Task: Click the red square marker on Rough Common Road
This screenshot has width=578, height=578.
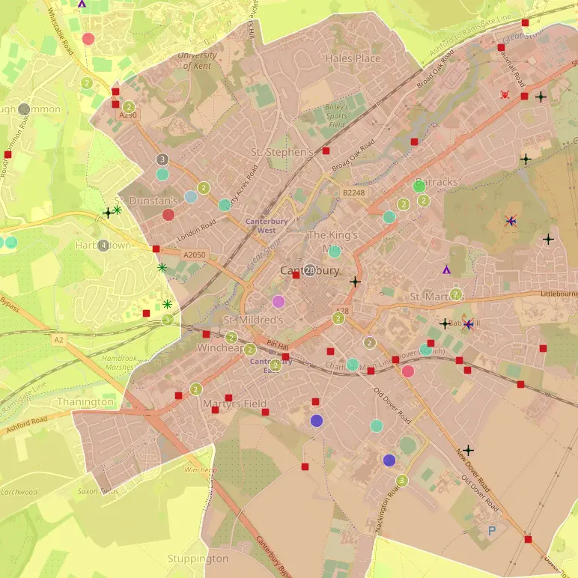Action: tap(7, 154)
